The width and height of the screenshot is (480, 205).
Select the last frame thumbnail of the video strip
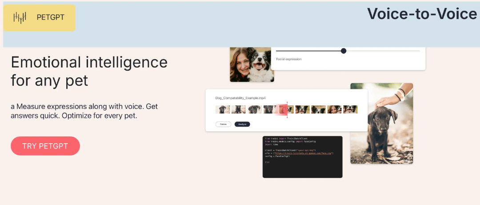pos(350,109)
